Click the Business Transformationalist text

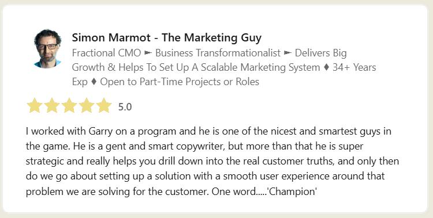point(218,53)
